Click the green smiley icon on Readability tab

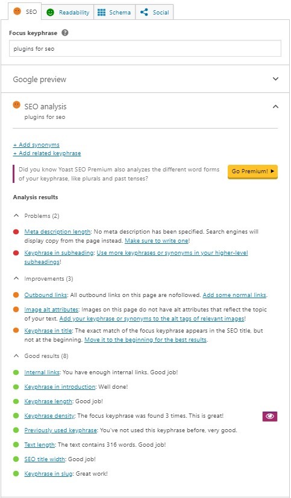pyautogui.click(x=50, y=13)
